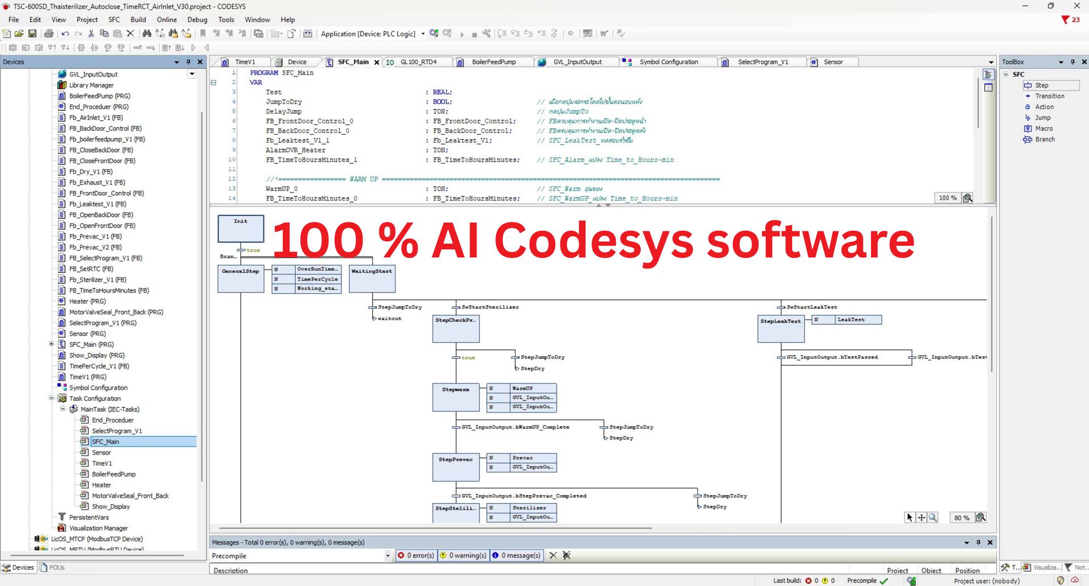Switch to the BoilerFeedPump tab

coord(493,62)
